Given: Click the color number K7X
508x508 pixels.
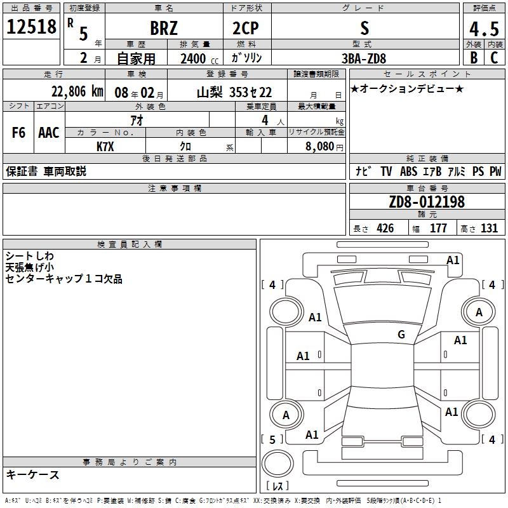Looking at the screenshot, I should (105, 147).
